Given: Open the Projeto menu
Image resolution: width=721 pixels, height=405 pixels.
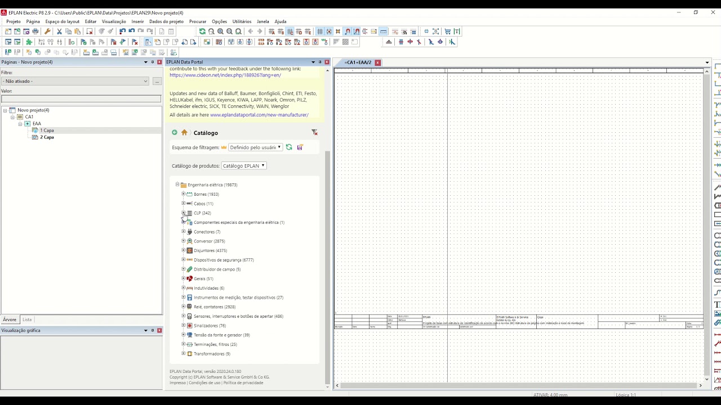Looking at the screenshot, I should coord(14,21).
